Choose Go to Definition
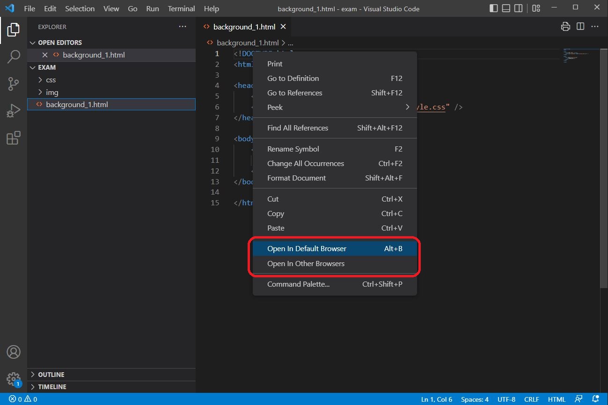The image size is (608, 405). pyautogui.click(x=335, y=78)
